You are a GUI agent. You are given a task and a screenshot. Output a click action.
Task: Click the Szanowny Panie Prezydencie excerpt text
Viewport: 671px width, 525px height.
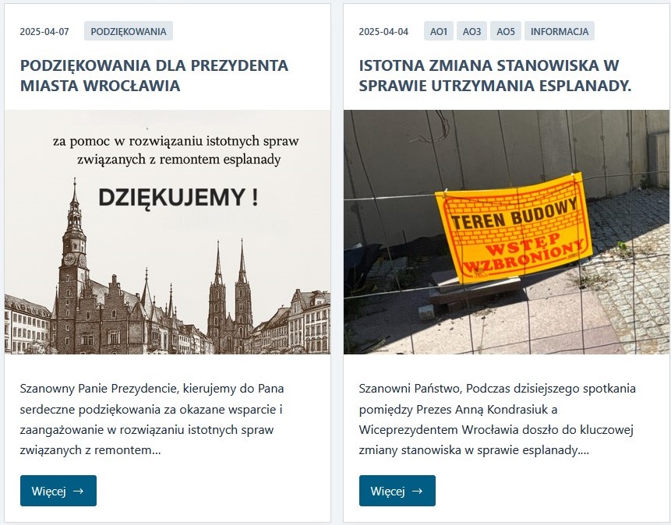[x=152, y=419]
